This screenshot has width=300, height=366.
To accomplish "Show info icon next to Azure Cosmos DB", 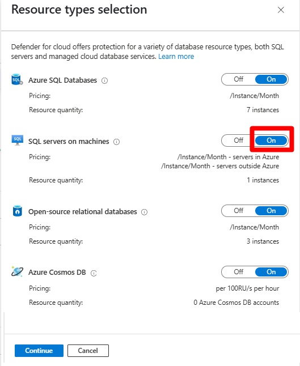I will [x=94, y=273].
